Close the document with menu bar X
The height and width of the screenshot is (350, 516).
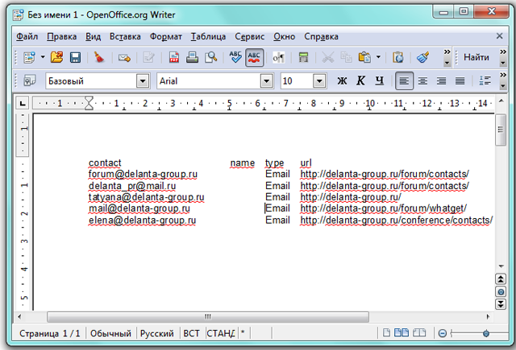pyautogui.click(x=499, y=35)
